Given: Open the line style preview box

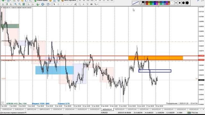Looking at the screenshot, I should tap(135, 3).
